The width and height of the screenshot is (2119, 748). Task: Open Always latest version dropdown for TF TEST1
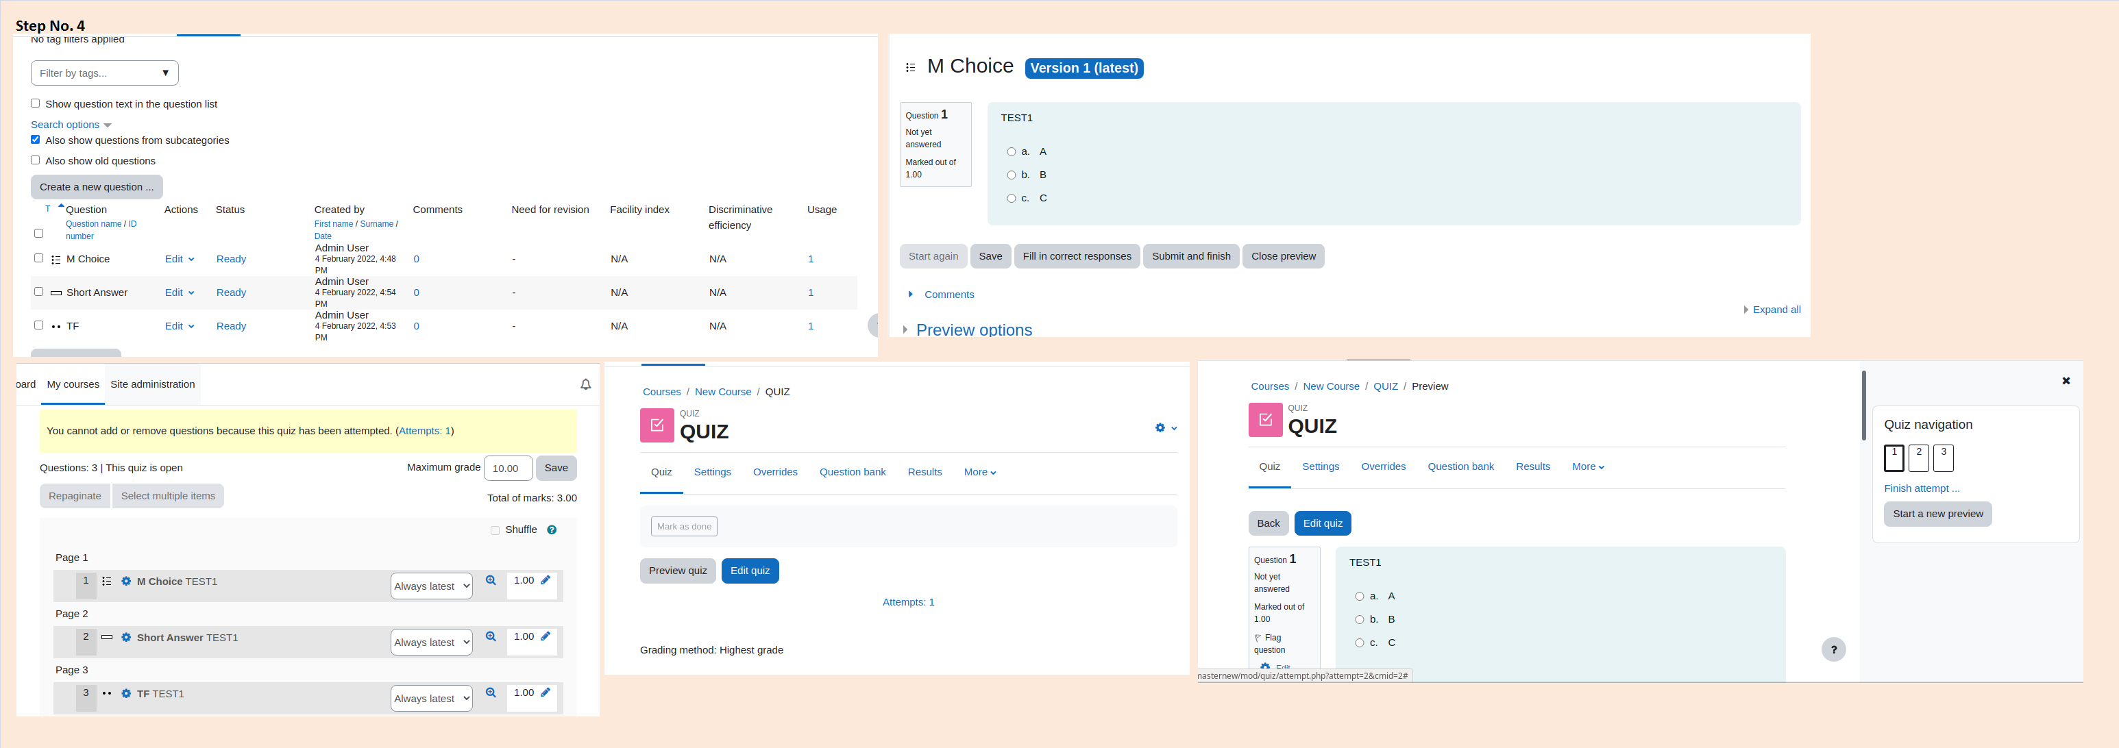(x=431, y=699)
